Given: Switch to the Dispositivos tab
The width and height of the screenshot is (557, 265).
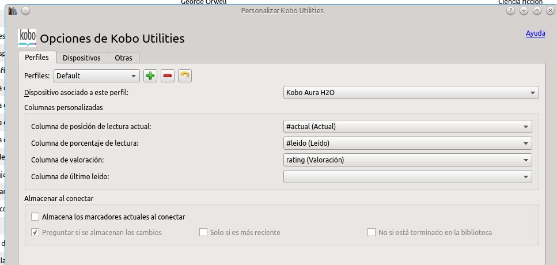Looking at the screenshot, I should pyautogui.click(x=82, y=58).
